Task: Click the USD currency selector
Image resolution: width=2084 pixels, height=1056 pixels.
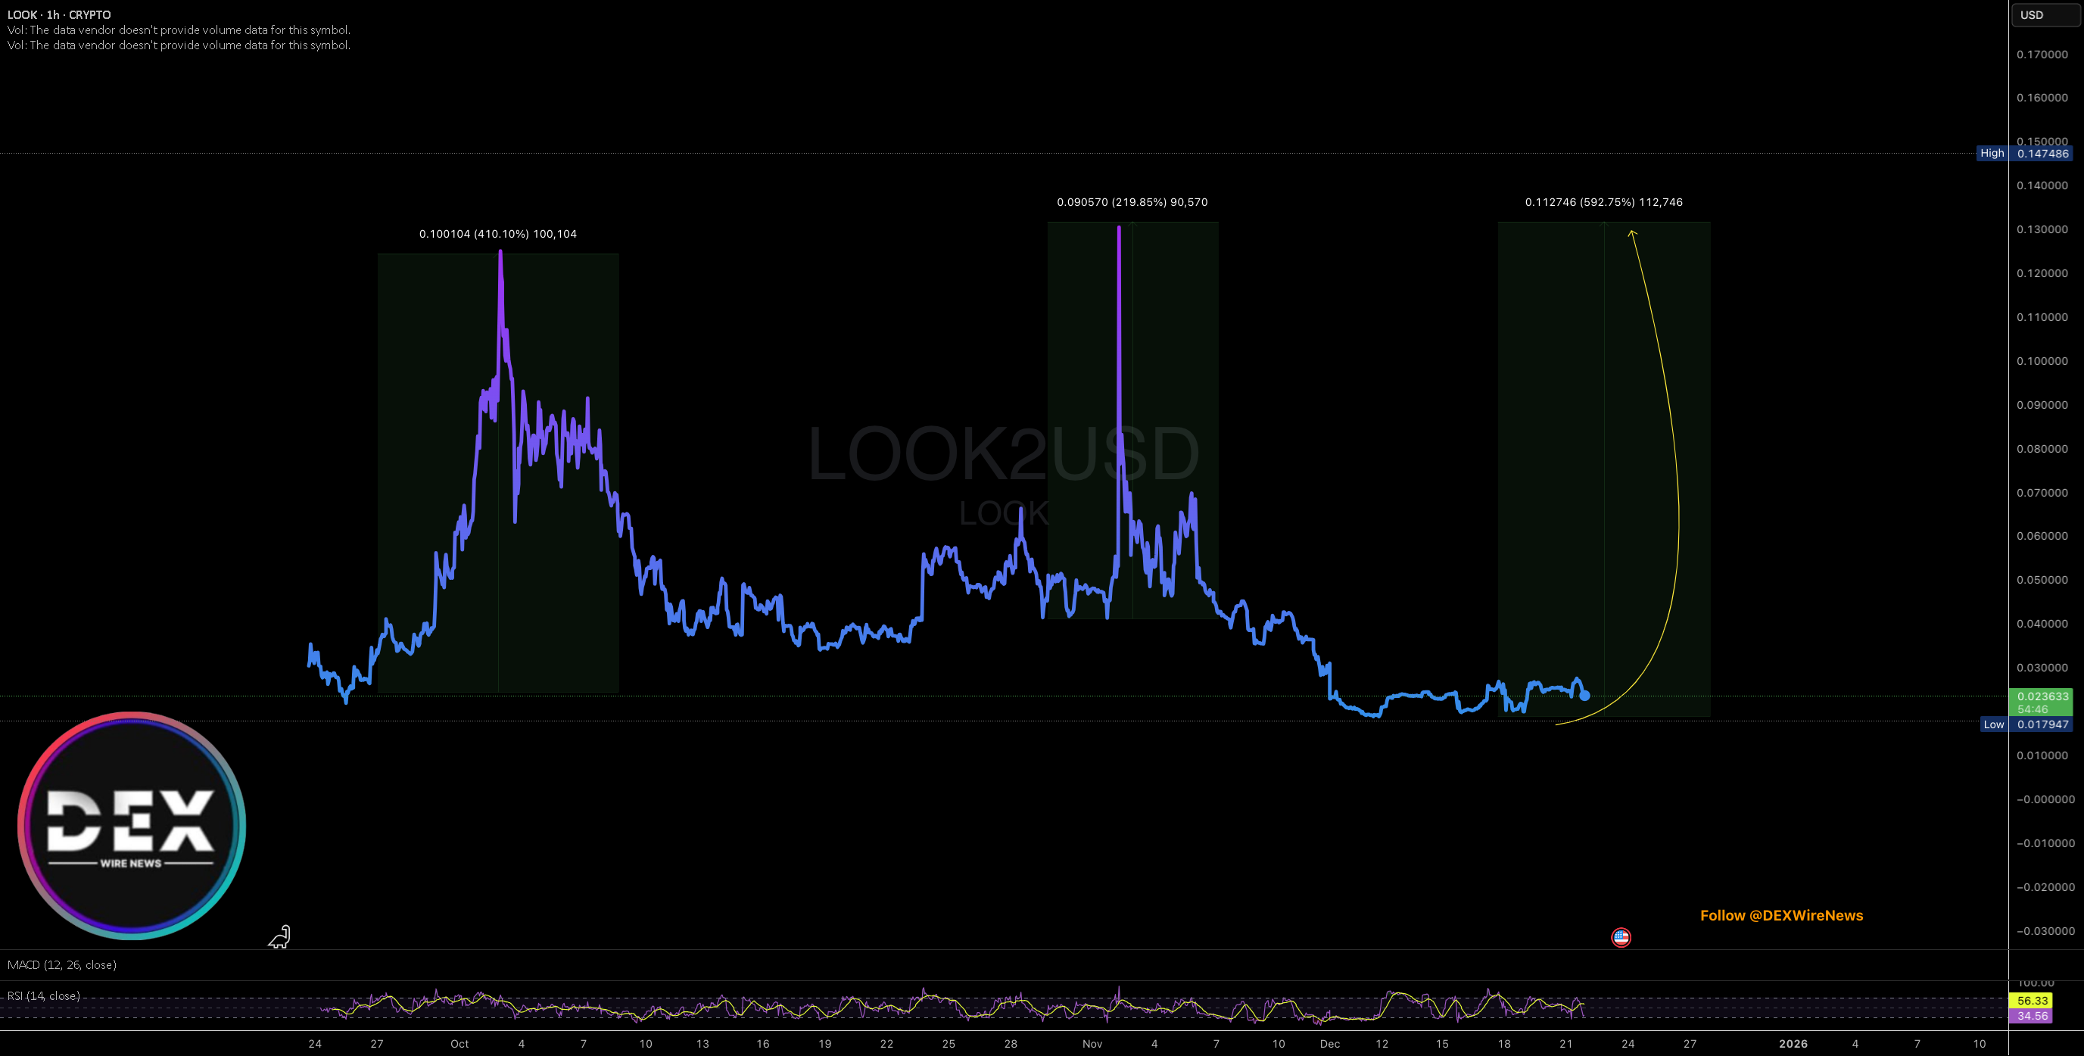Action: tap(2045, 14)
